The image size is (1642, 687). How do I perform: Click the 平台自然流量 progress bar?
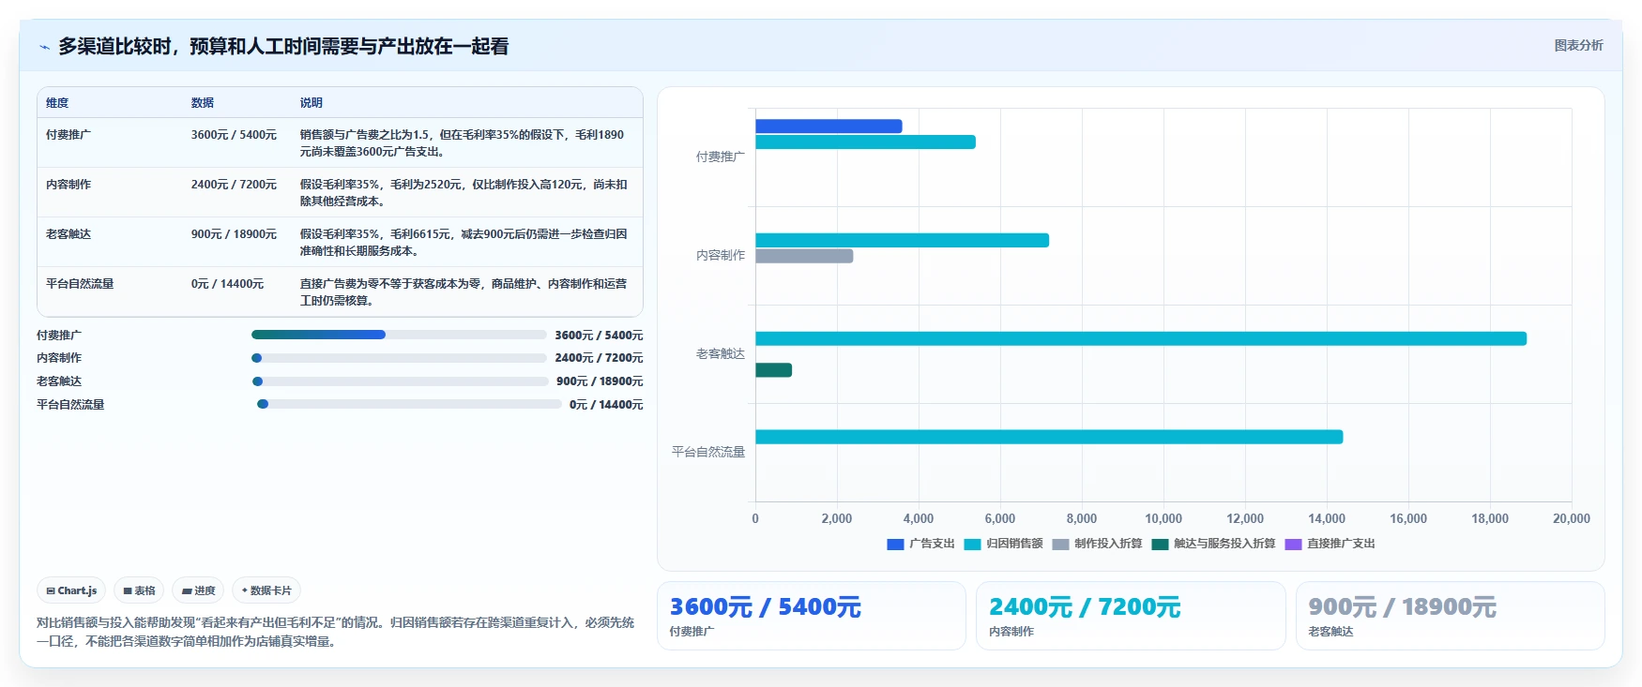tap(409, 404)
